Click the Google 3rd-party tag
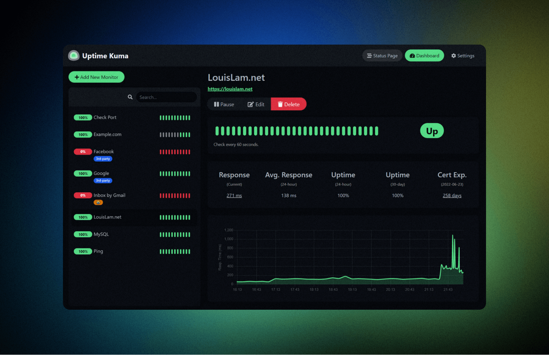 pos(103,180)
